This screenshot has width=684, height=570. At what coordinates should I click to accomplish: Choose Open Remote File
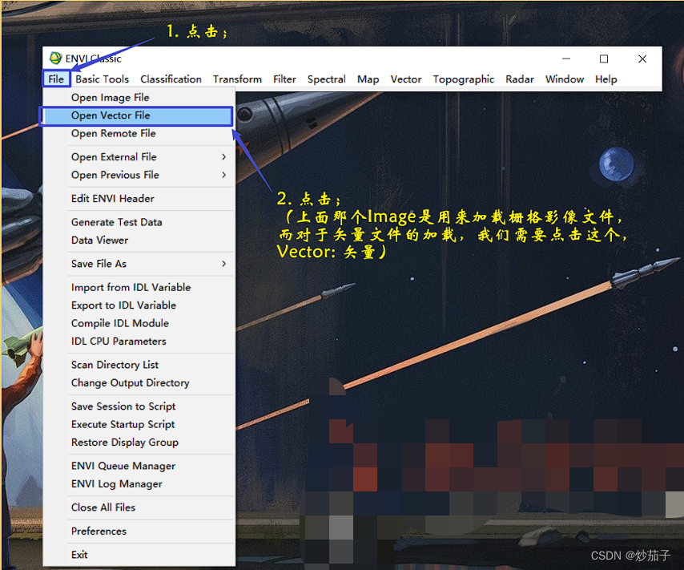click(x=139, y=133)
